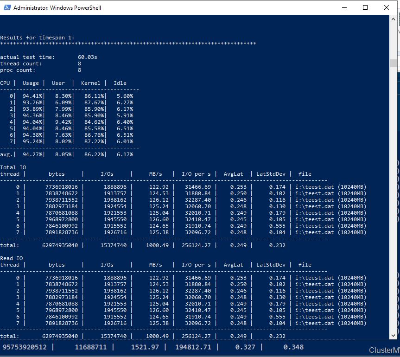Click Read IO total LatStdDev 0.232
The width and height of the screenshot is (400, 357).
click(277, 336)
